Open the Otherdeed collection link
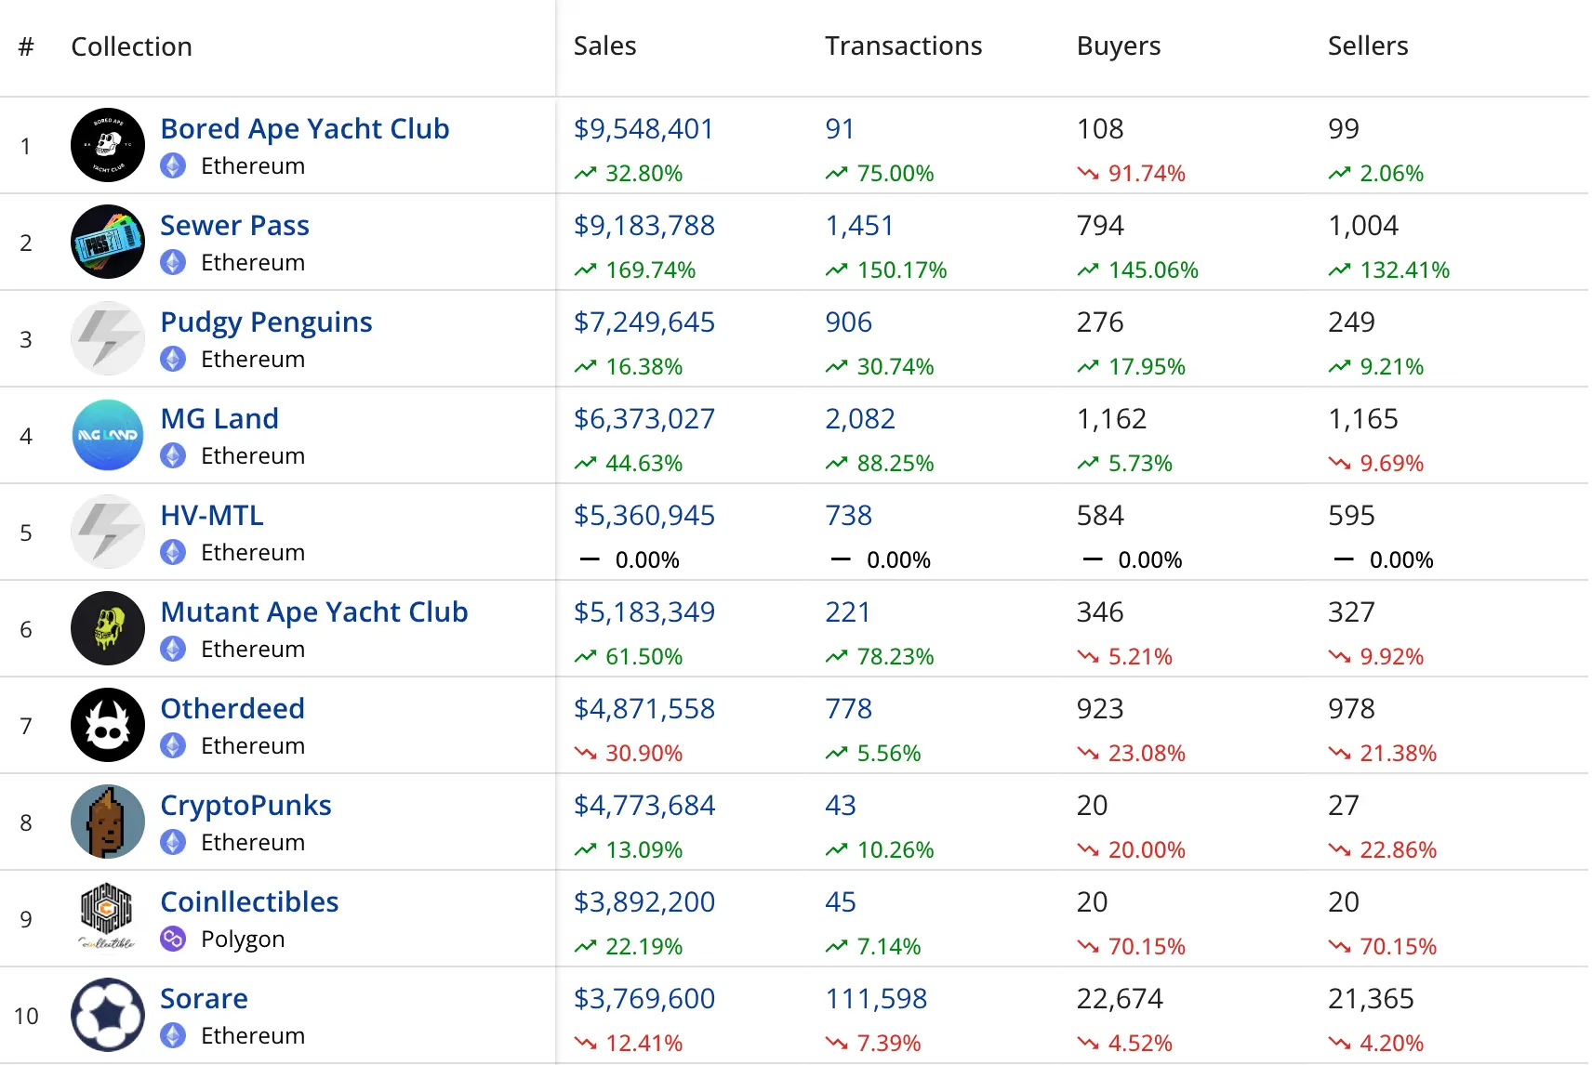1592x1065 pixels. click(x=232, y=708)
